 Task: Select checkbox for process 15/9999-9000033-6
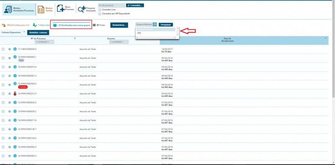click(3, 103)
